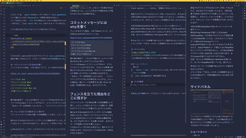
Task: Click the Search Everywhere icon in top toolbar
Action: click(242, 3)
